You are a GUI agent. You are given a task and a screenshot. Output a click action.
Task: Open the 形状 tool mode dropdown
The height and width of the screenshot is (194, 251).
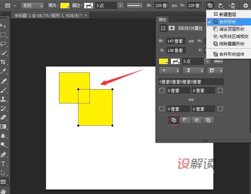point(32,6)
